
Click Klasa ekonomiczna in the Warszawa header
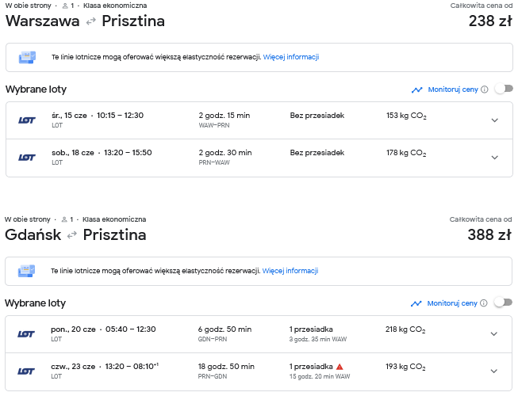pos(115,6)
